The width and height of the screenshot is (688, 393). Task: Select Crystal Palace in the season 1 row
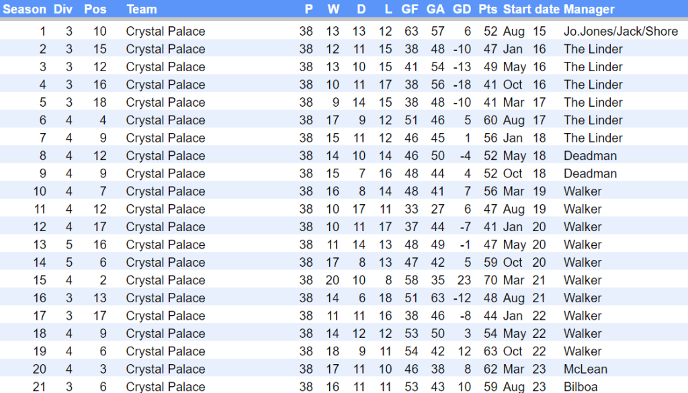[x=165, y=32]
